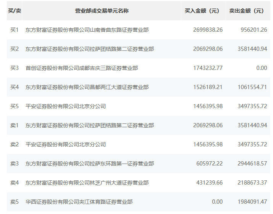Select the 买1 row label
Viewport: 273px width, 214px height.
(15, 30)
